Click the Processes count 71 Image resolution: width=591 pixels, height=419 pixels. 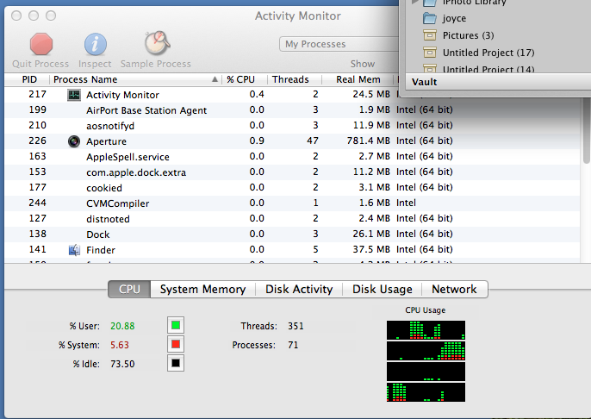coord(293,345)
